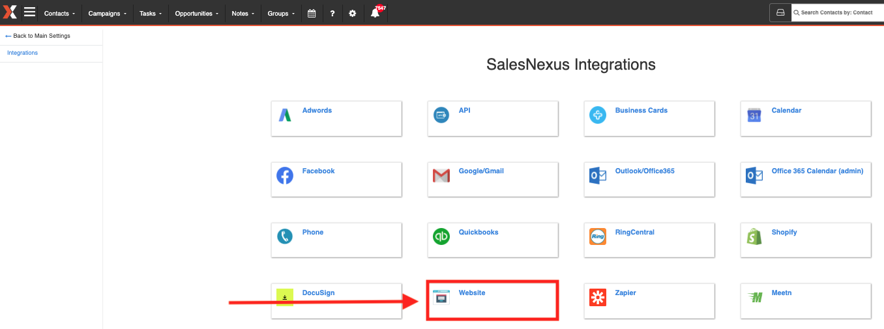Open the Website integration link
The image size is (884, 329).
[472, 293]
